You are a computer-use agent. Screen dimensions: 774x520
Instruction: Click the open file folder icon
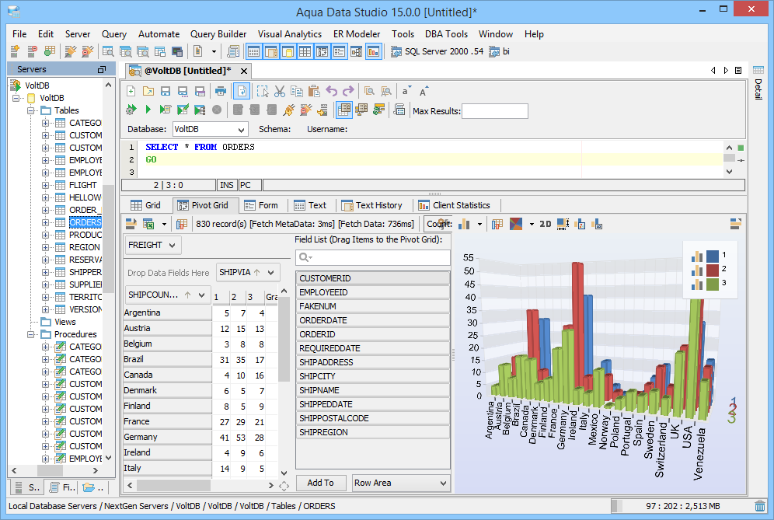click(x=148, y=92)
